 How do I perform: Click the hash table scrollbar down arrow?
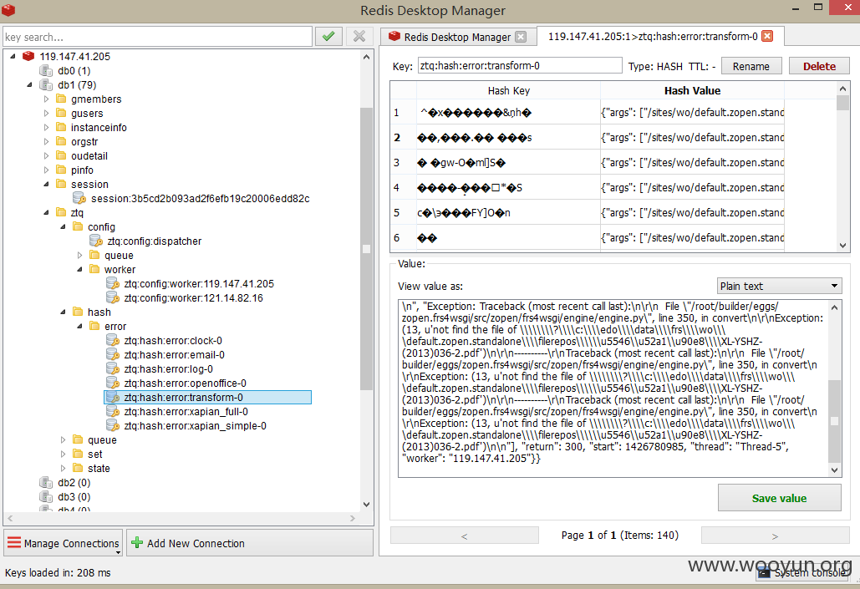[843, 246]
